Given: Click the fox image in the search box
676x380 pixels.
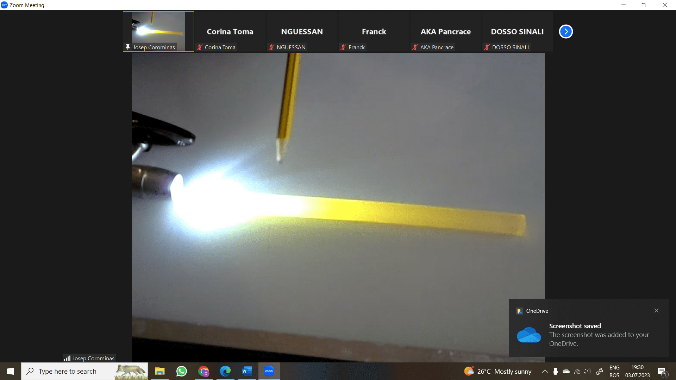Looking at the screenshot, I should [131, 372].
